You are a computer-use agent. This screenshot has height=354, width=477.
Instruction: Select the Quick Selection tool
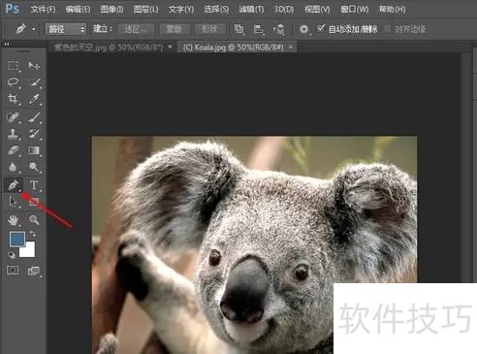pyautogui.click(x=35, y=82)
